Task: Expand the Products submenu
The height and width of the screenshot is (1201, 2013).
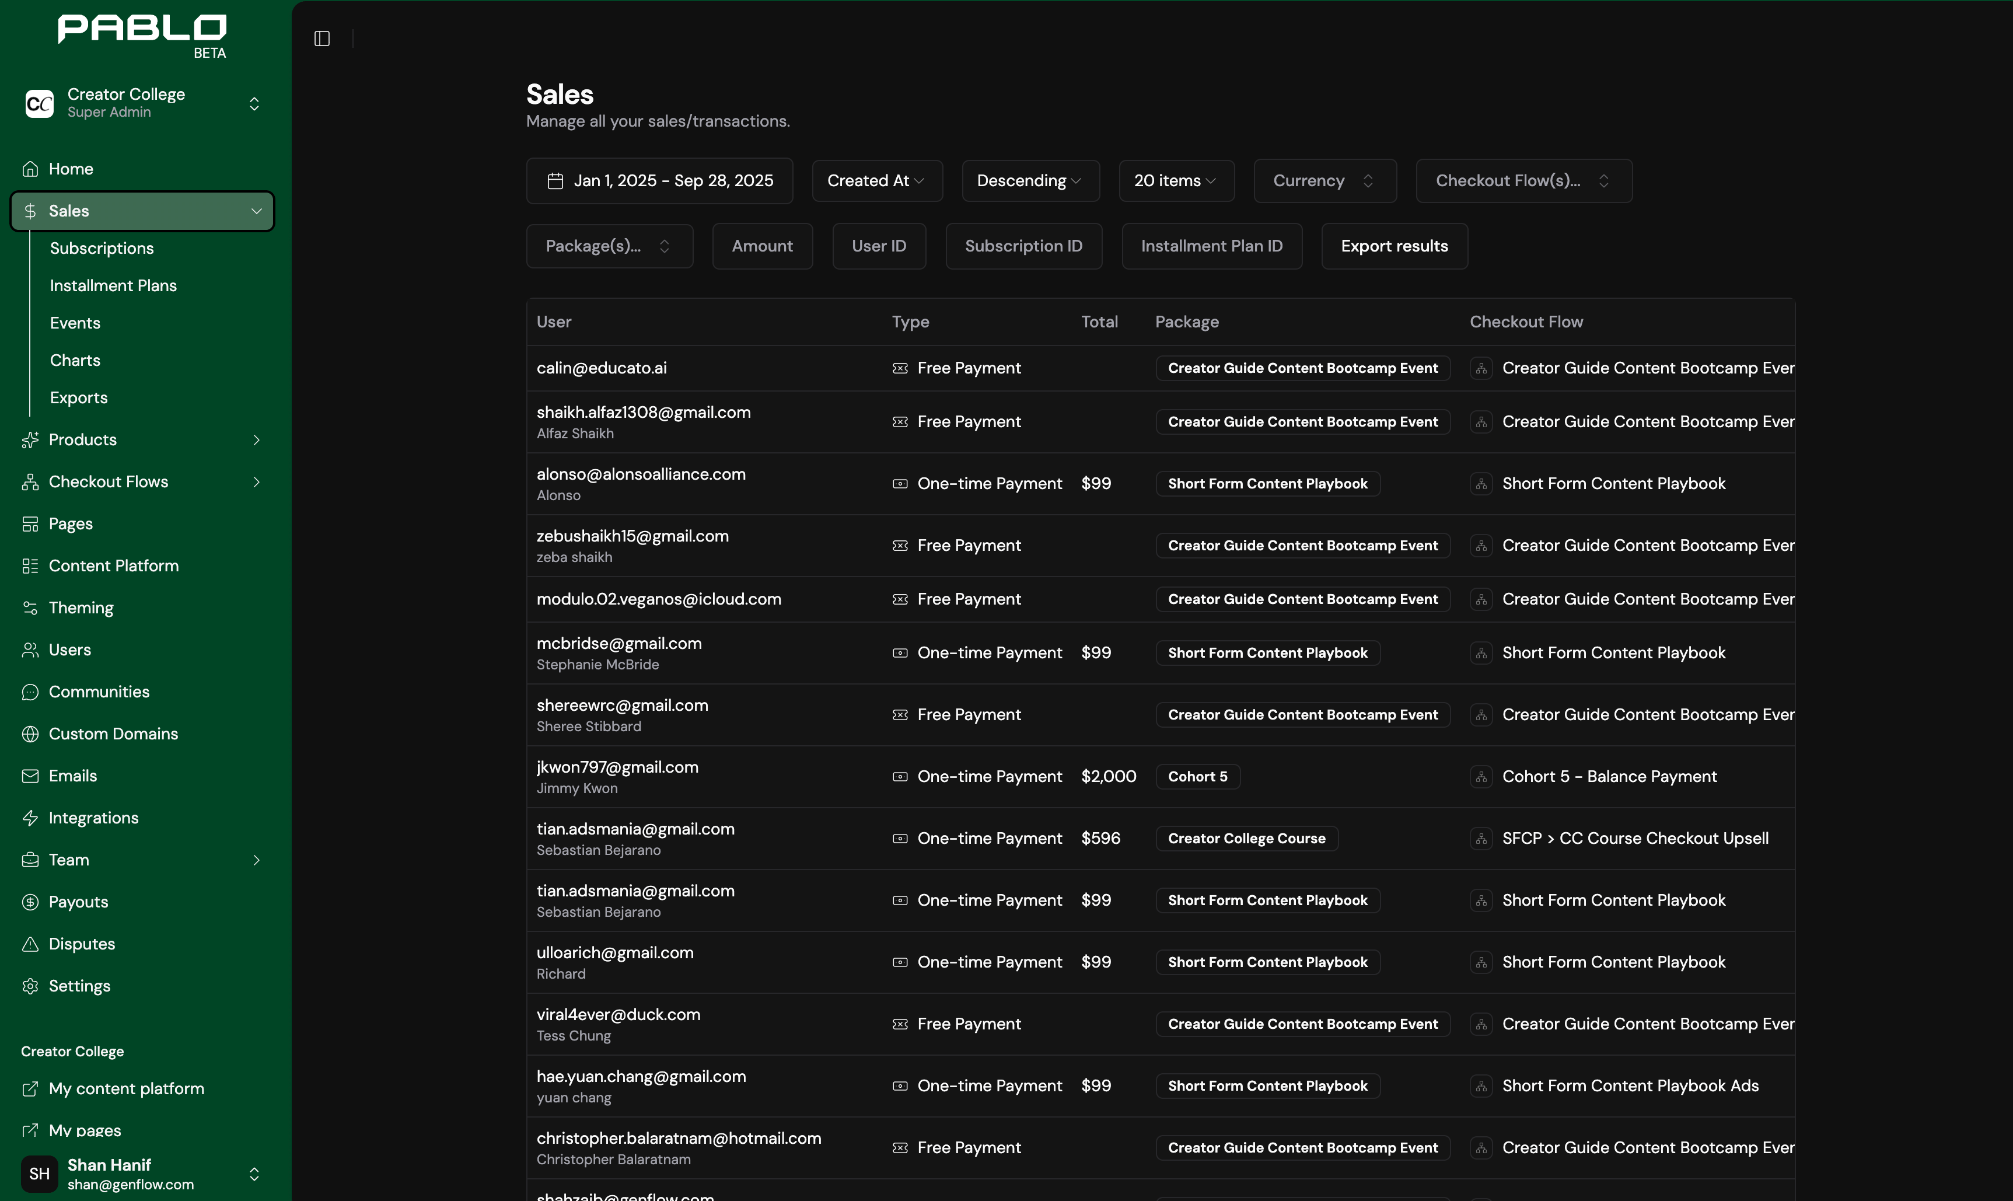Action: [x=257, y=439]
